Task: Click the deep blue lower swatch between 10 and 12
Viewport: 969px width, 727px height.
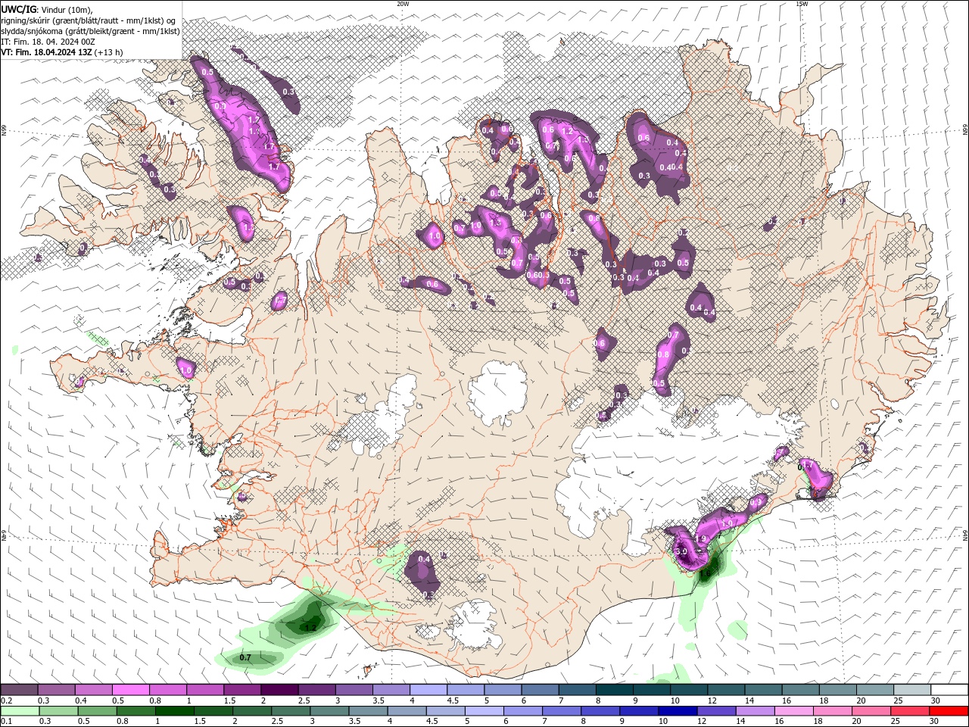Action: (x=678, y=711)
